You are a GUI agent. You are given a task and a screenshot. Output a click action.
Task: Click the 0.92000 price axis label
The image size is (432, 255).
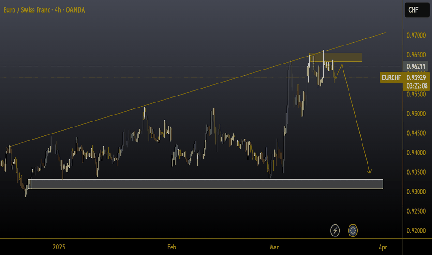point(416,231)
